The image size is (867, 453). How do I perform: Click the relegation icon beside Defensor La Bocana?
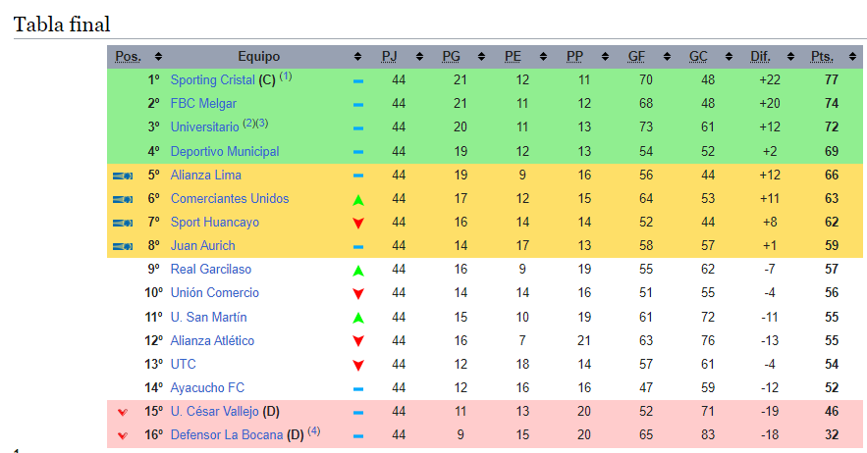(123, 435)
